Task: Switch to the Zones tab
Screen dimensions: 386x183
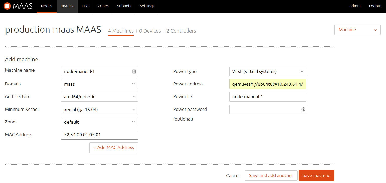Action: pos(103,6)
